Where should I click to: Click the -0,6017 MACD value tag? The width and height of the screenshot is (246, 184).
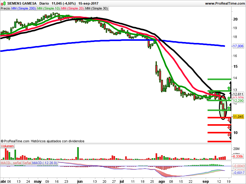coord(239,173)
